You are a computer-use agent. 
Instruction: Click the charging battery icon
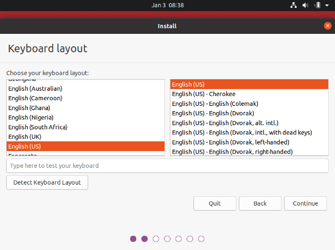317,5
